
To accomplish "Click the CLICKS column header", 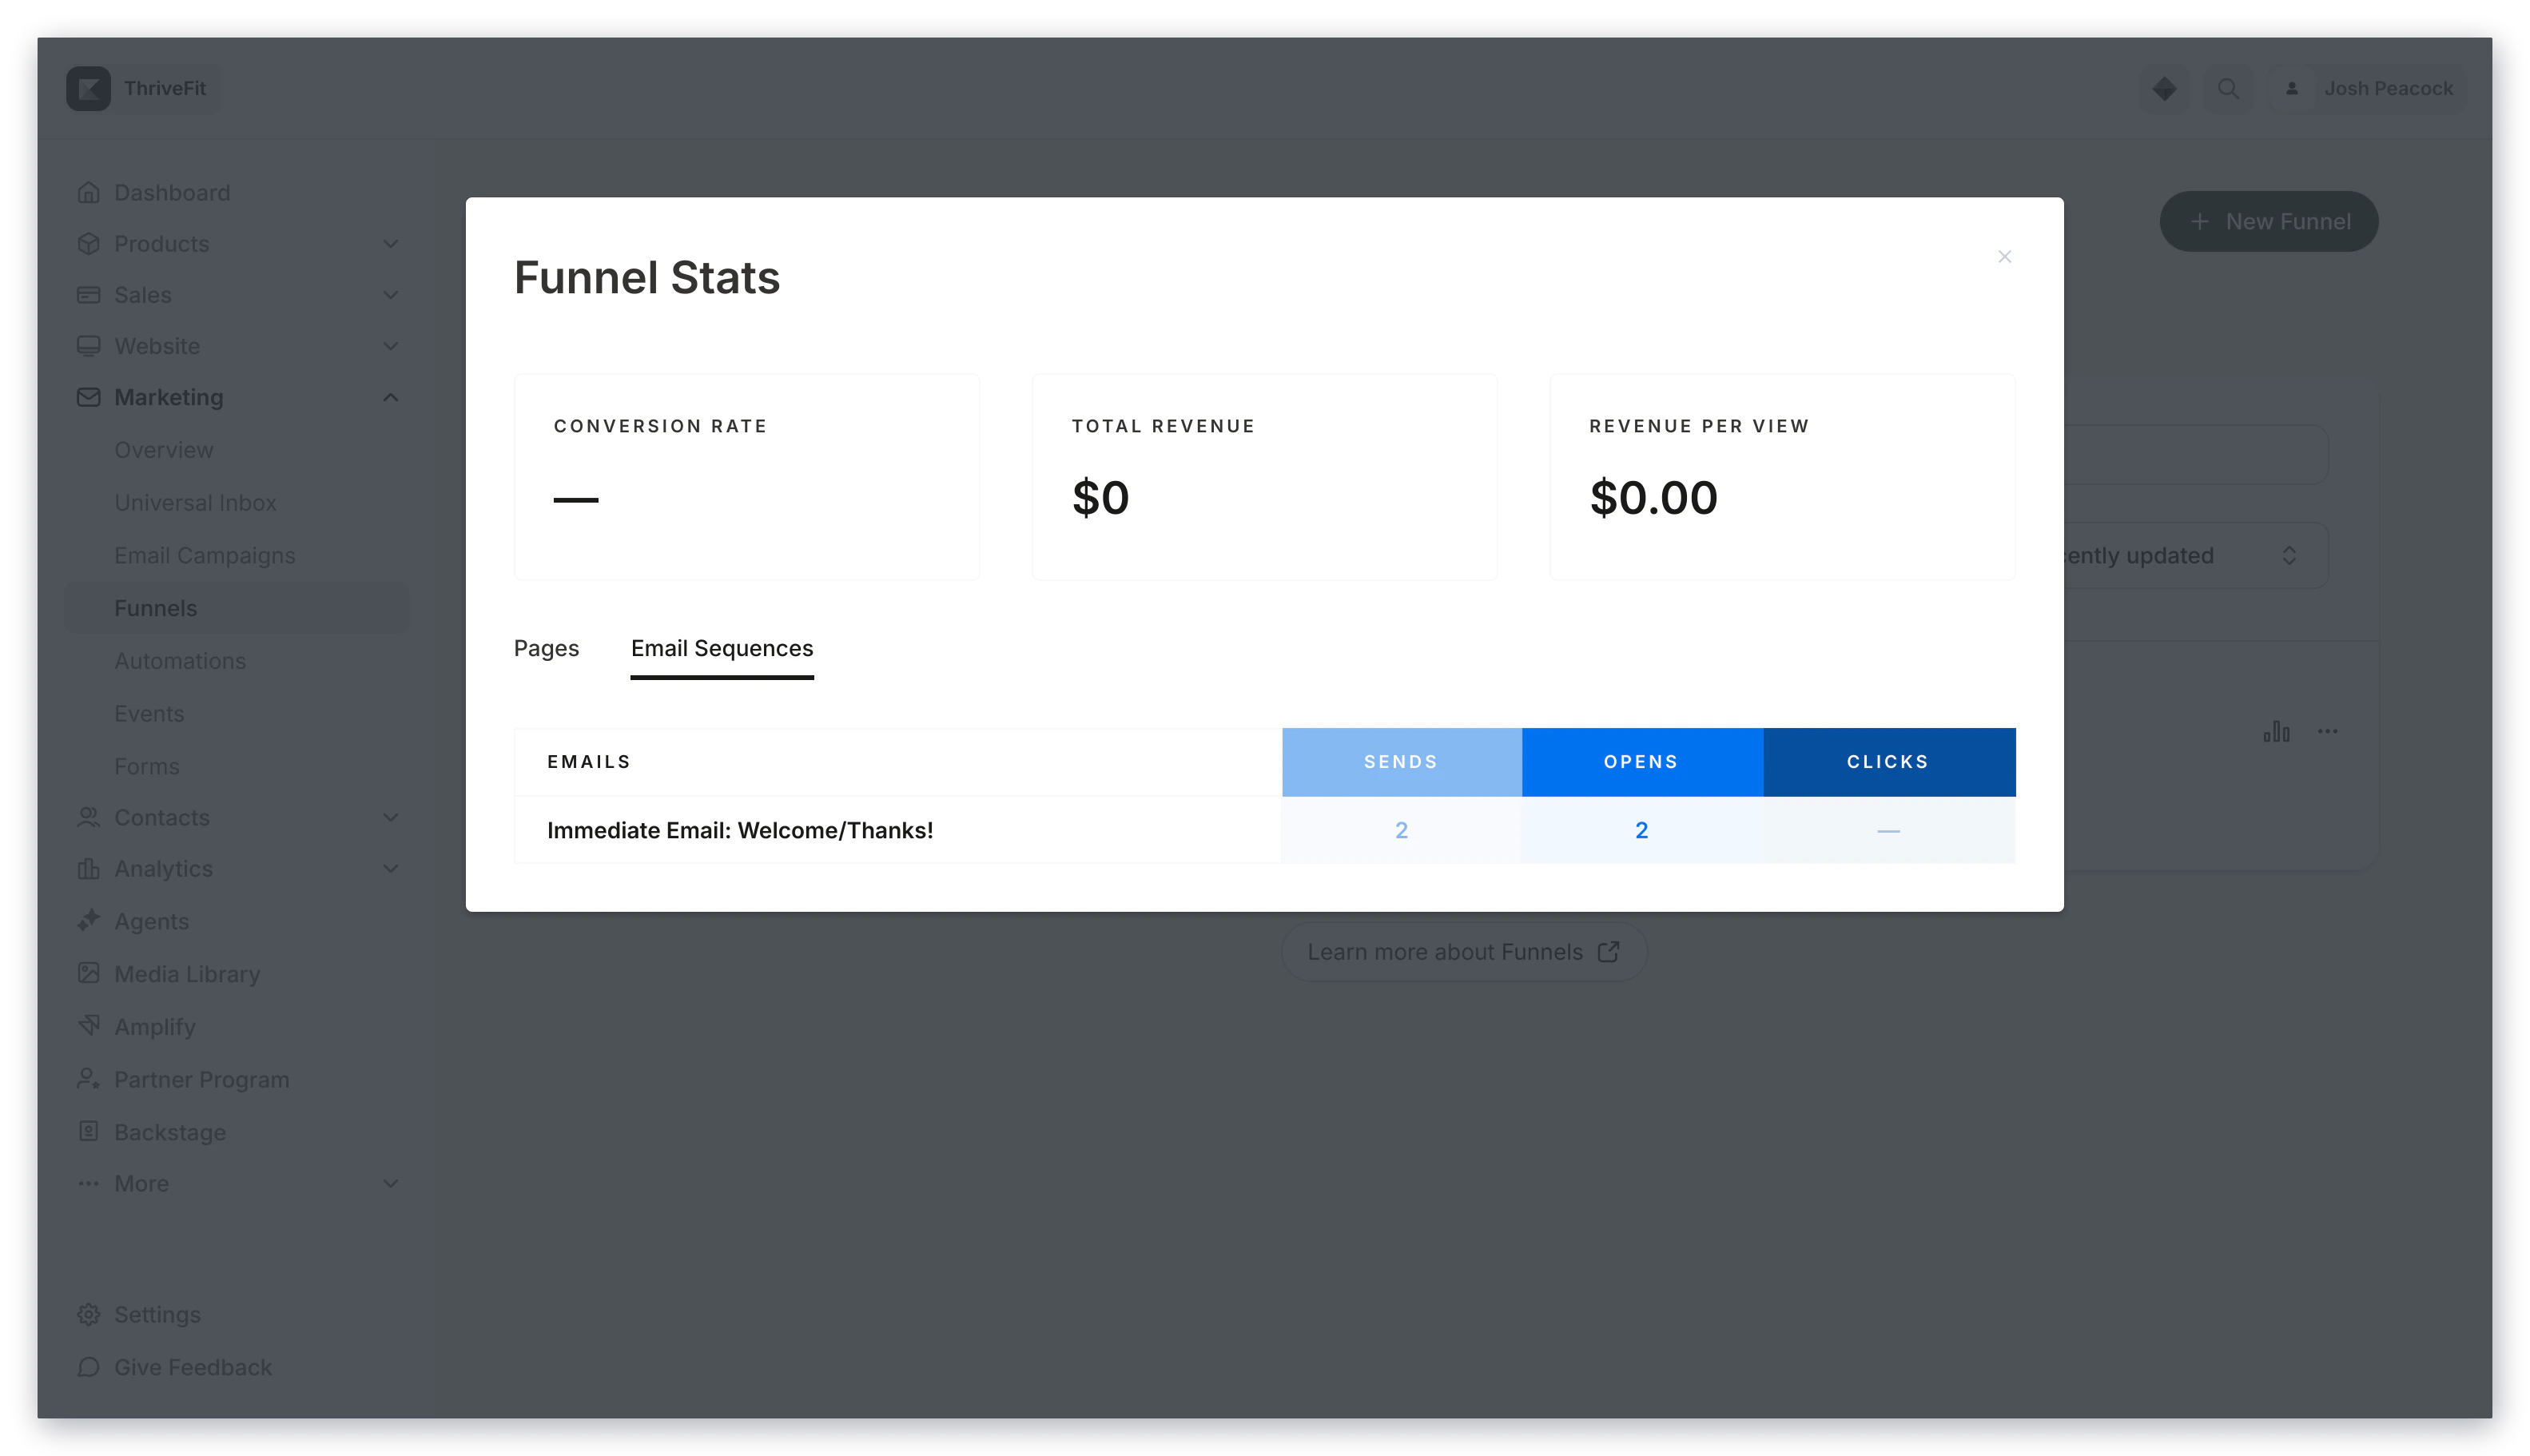I will (x=1888, y=761).
